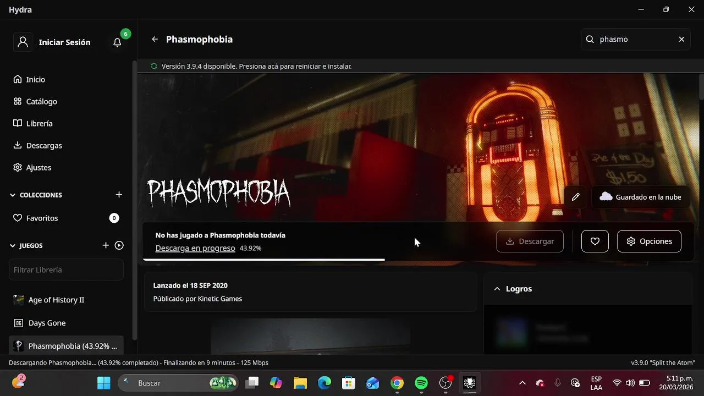This screenshot has width=704, height=396.
Task: Collapse the JUEGOS section
Action: [26, 246]
